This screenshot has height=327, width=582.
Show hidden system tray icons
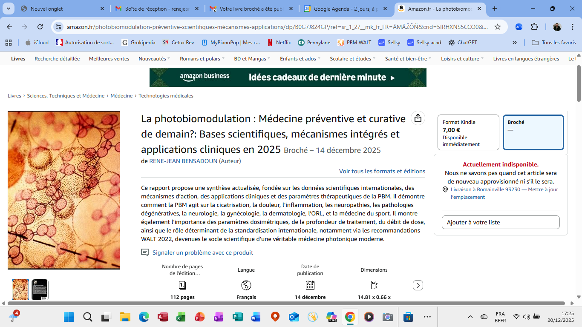pos(470,317)
